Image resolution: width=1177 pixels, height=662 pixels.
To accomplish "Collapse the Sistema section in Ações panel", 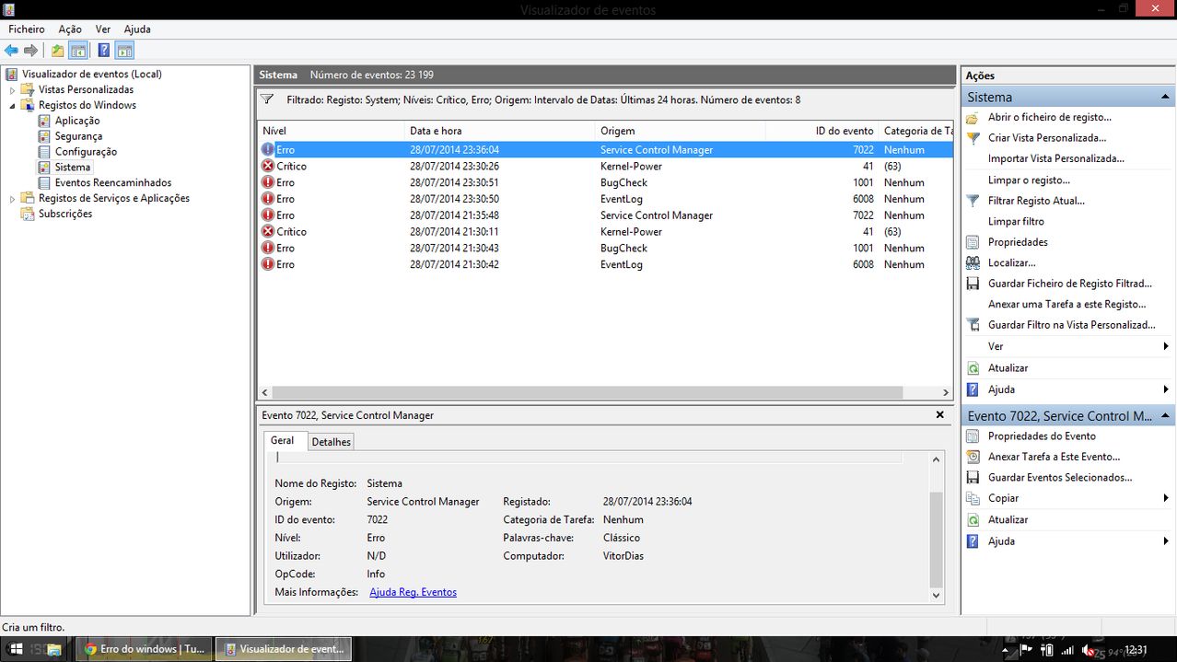I will (x=1165, y=98).
